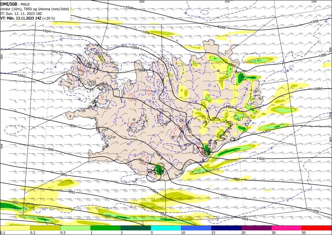
Task: Click the red 50+ legend swatch
Action: [x=317, y=228]
